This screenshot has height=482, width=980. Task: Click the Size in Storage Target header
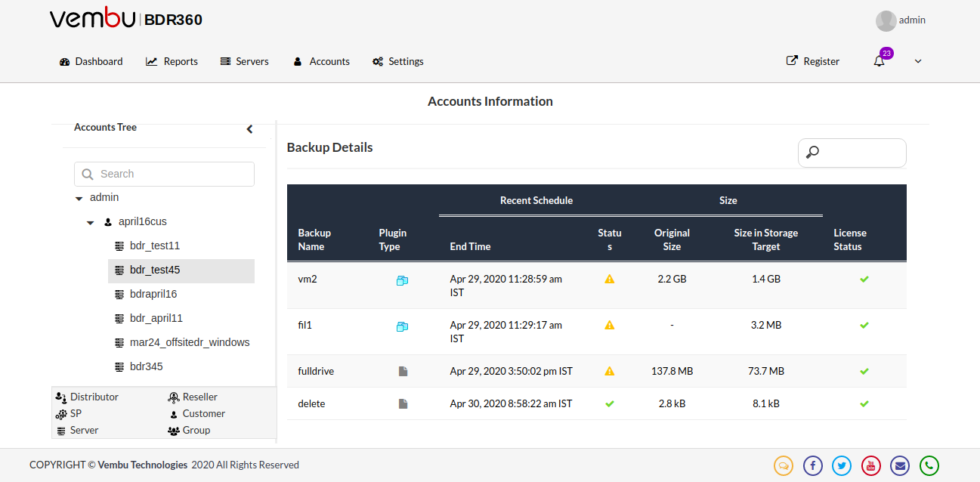[x=766, y=239]
